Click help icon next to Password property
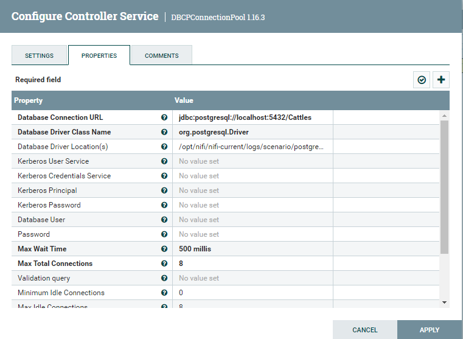The width and height of the screenshot is (463, 339). (164, 234)
